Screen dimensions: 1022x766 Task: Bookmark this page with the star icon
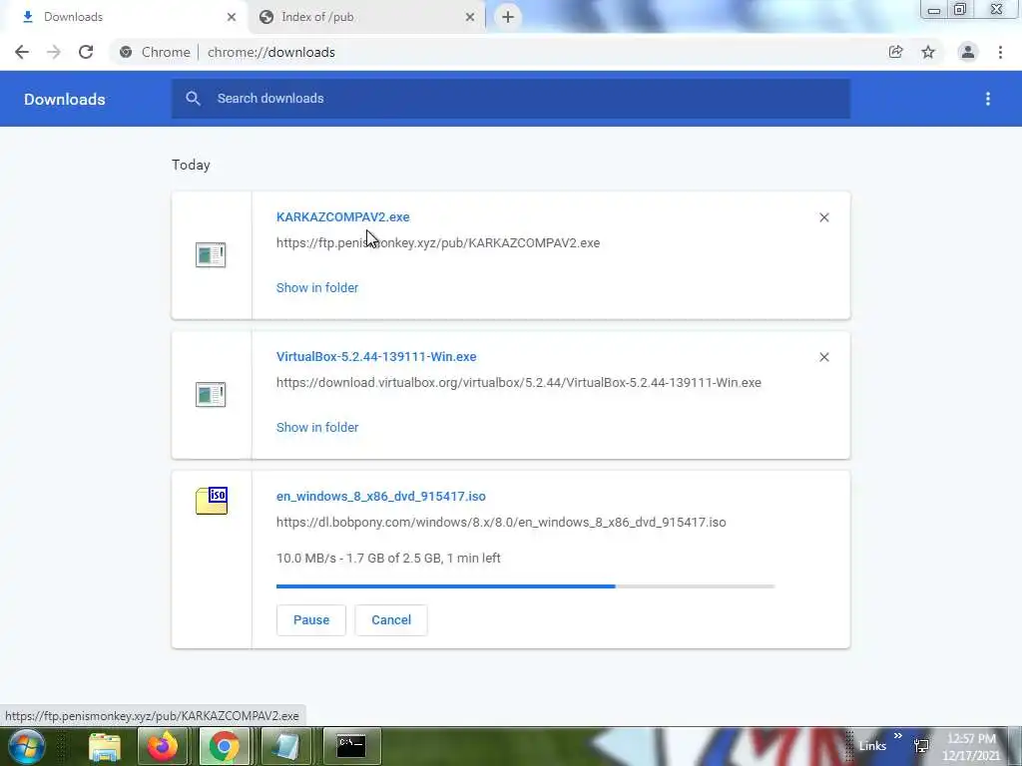tap(928, 52)
